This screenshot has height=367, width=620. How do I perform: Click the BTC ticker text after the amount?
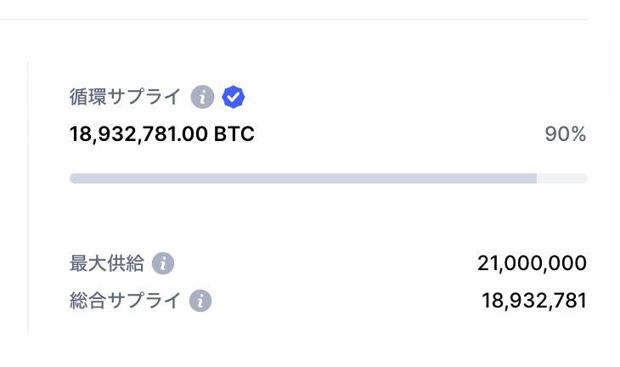(234, 134)
